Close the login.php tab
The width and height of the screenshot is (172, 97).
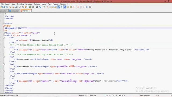coord(30,11)
